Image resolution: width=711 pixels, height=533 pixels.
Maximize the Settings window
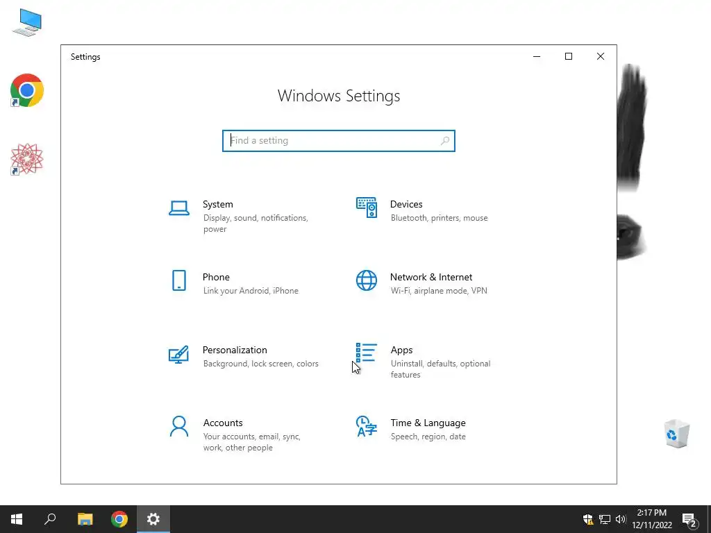click(x=569, y=57)
